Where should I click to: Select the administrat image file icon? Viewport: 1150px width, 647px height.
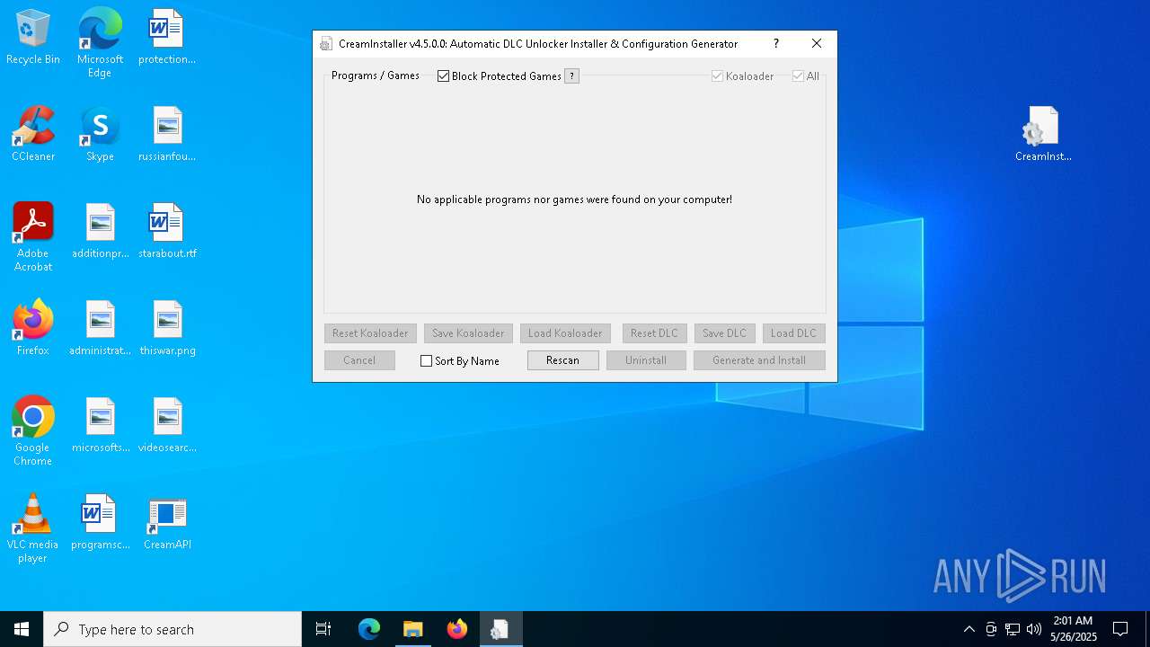(100, 329)
